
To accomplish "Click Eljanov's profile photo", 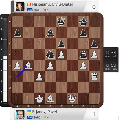I will point(20,114).
